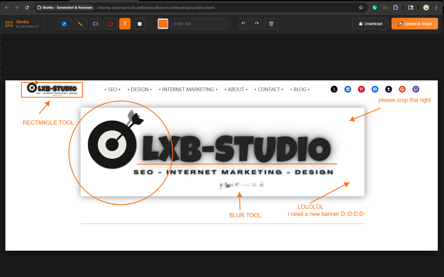Viewport: 444px width, 277px height.
Task: Open the orange color picker swatch
Action: point(163,24)
